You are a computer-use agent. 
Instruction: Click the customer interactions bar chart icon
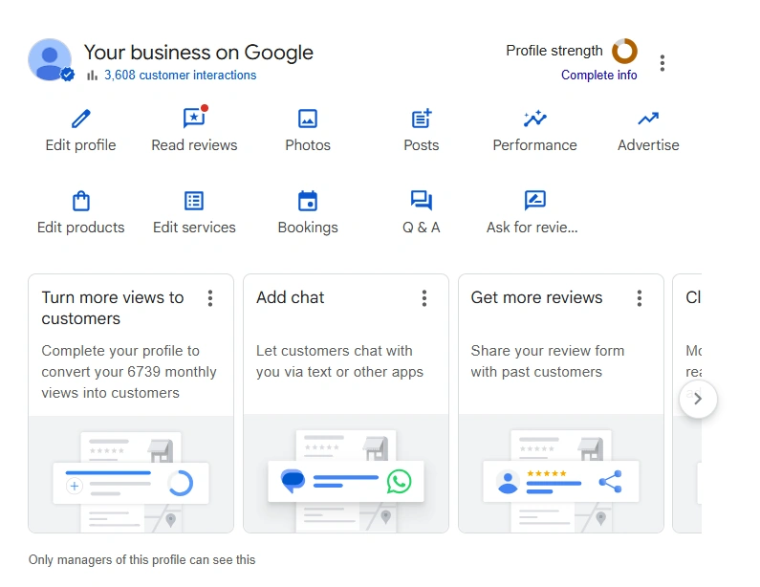point(92,76)
